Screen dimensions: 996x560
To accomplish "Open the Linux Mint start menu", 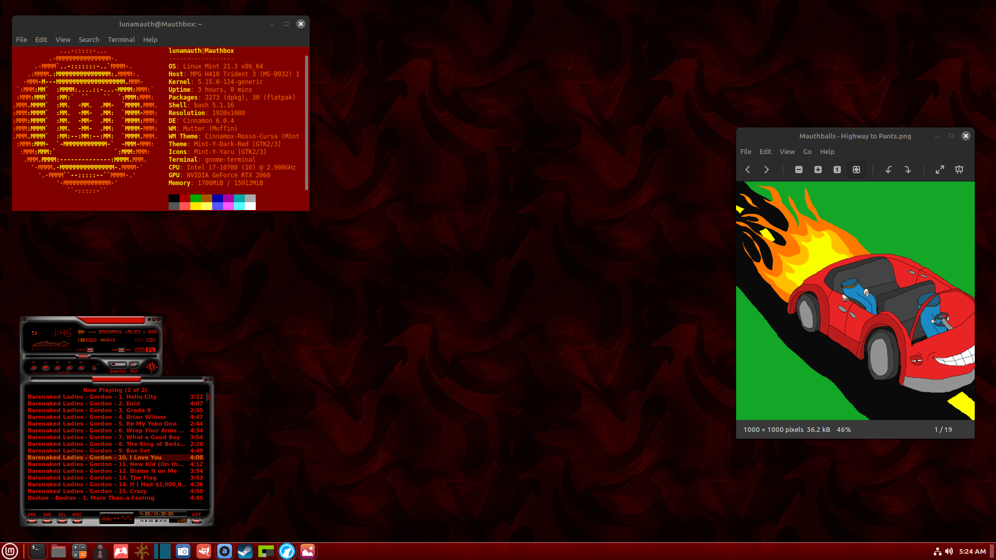I will [x=10, y=551].
